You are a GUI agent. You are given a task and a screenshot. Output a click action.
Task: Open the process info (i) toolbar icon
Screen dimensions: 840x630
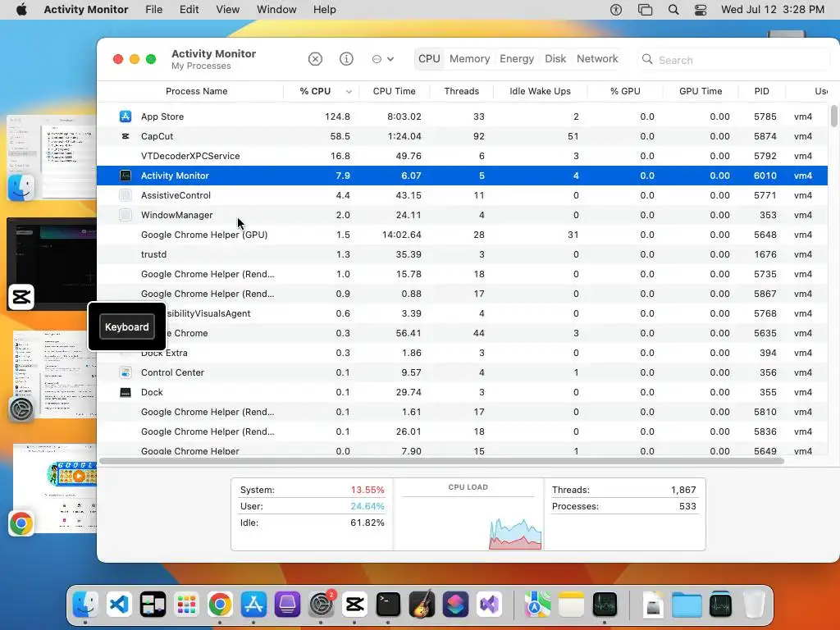(347, 59)
